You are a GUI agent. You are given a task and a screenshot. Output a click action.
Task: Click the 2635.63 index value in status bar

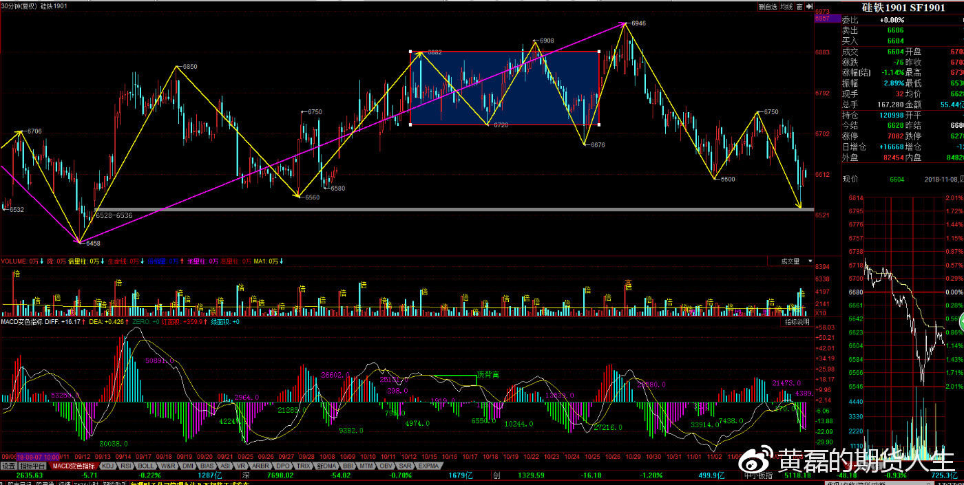[x=30, y=475]
